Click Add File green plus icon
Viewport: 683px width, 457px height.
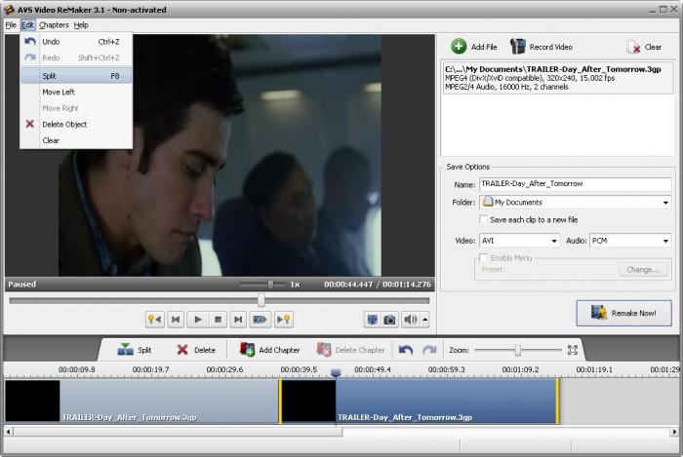point(459,46)
